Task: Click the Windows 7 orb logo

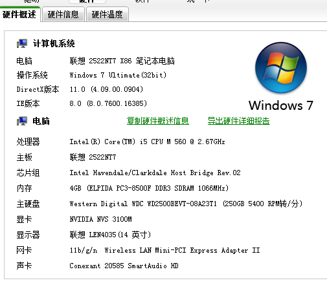Action: point(281,68)
